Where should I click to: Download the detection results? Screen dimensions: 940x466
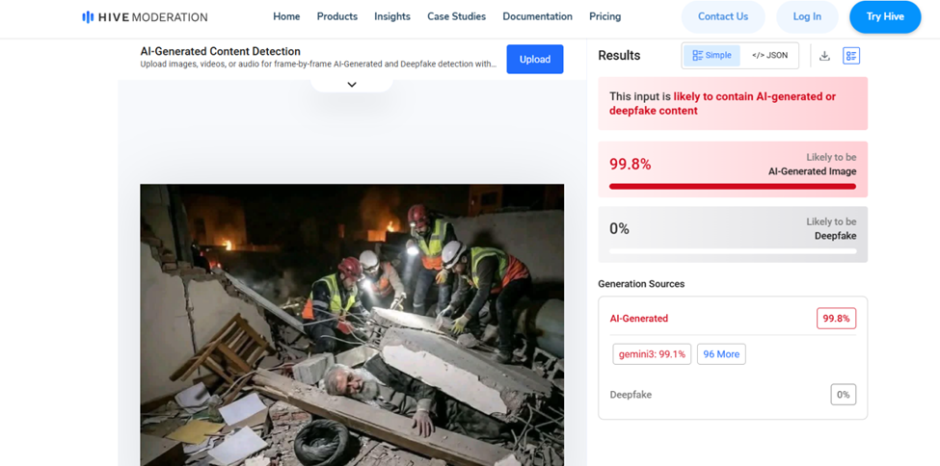[x=824, y=56]
